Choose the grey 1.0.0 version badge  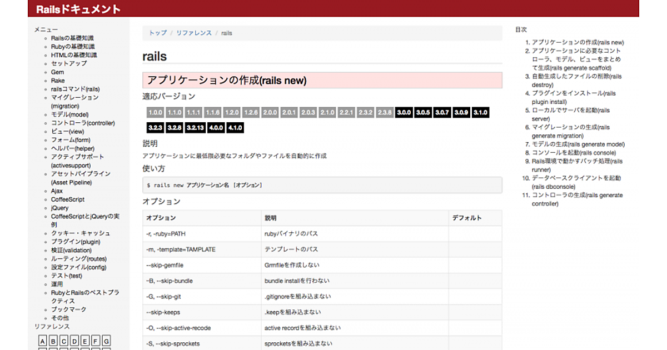point(156,112)
